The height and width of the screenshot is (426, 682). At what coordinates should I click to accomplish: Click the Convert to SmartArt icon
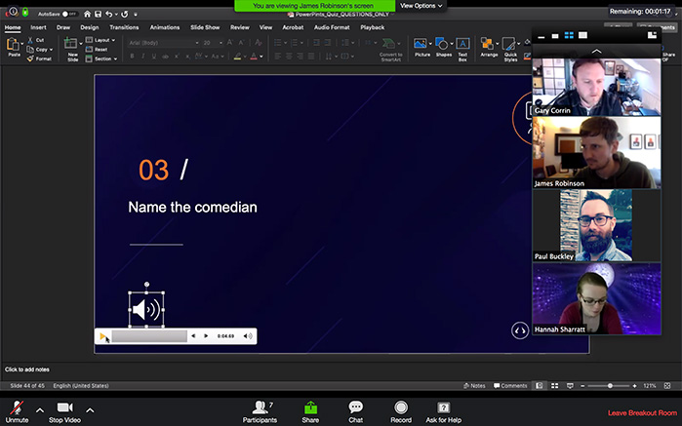[x=389, y=44]
